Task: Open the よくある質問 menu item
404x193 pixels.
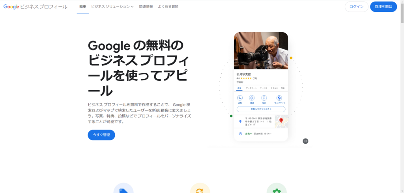Action: [x=168, y=7]
